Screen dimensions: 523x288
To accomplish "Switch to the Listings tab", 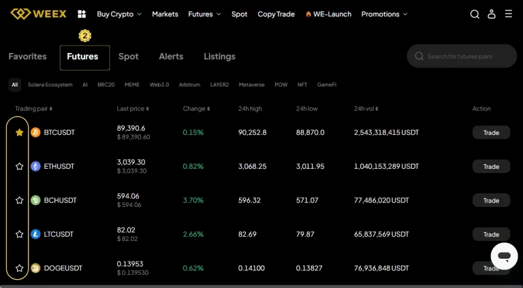I will coord(219,57).
